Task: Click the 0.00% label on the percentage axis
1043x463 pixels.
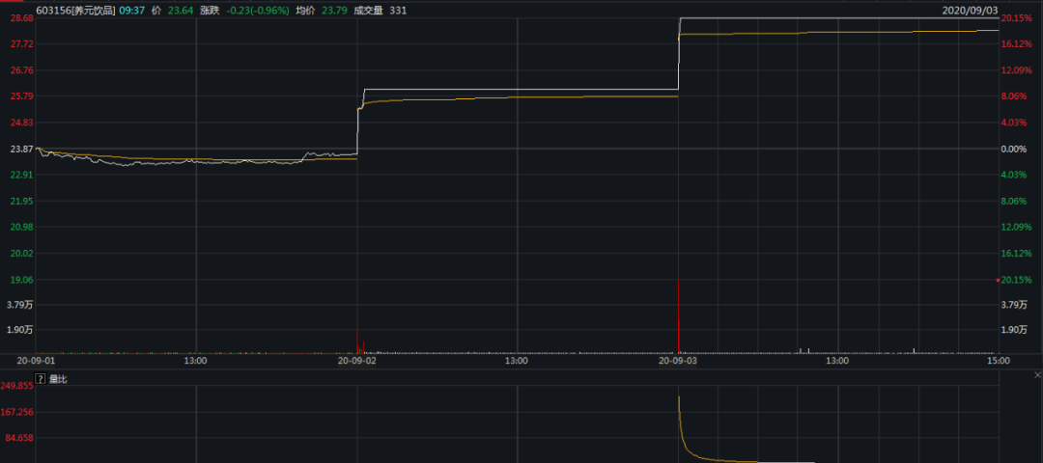Action: [x=1015, y=149]
